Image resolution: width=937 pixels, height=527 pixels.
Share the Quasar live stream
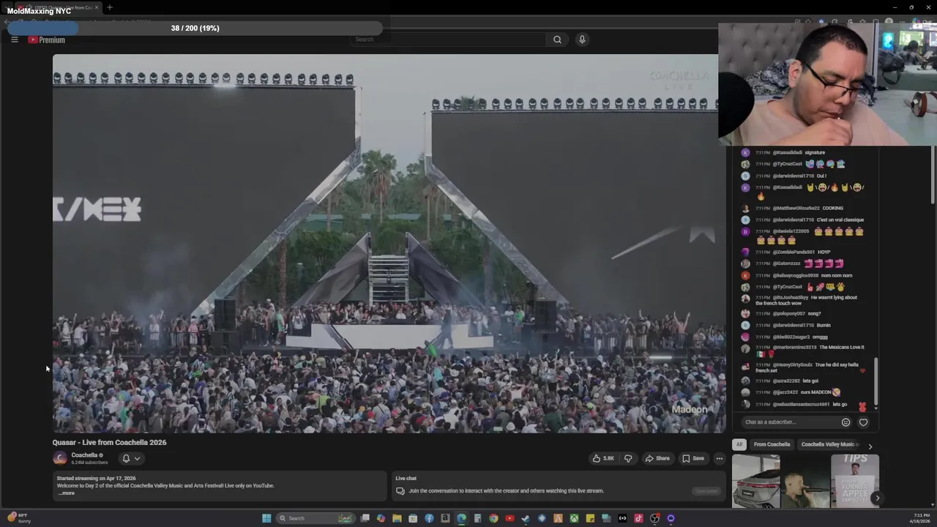point(657,458)
